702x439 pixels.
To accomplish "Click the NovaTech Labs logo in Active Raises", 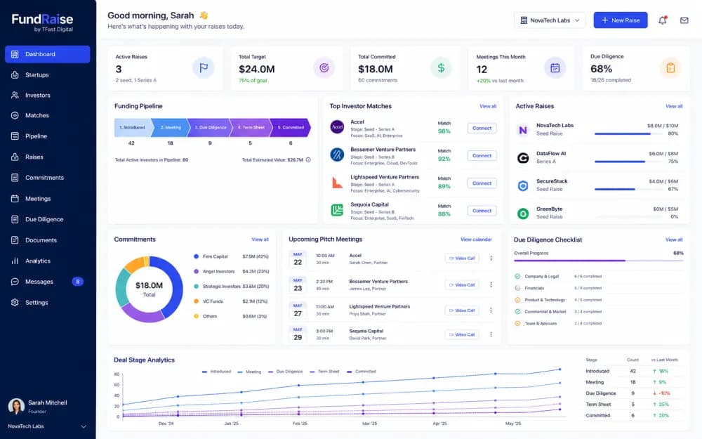I will [x=522, y=130].
